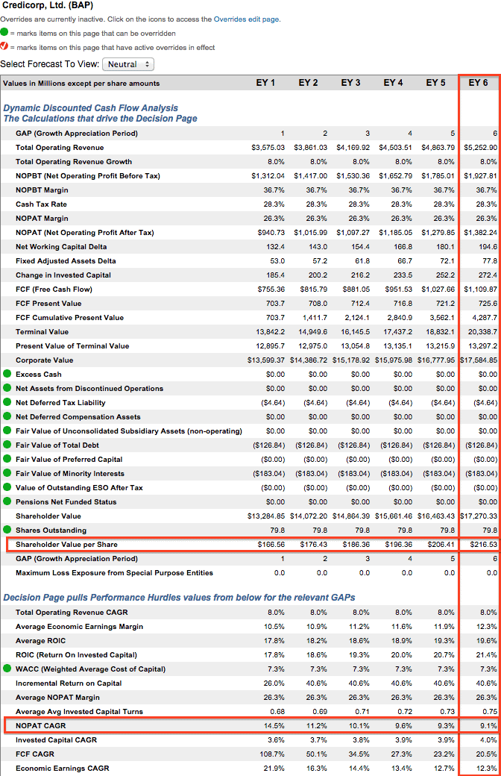This screenshot has width=501, height=776.
Task: Click override icon for Net Assets from Discontinued Operations
Action: pyautogui.click(x=7, y=388)
